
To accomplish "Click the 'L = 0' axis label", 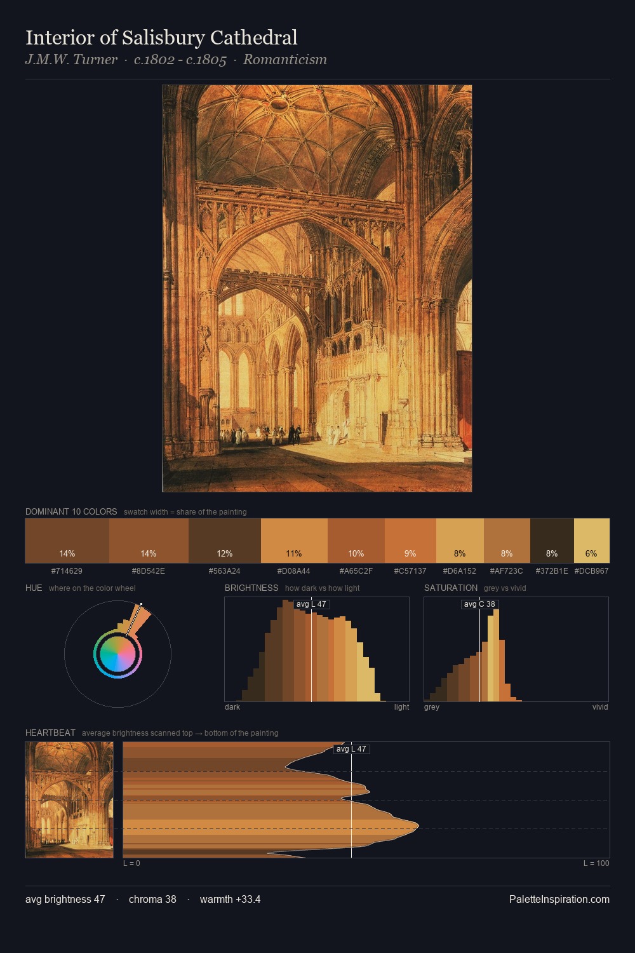I will tap(131, 863).
